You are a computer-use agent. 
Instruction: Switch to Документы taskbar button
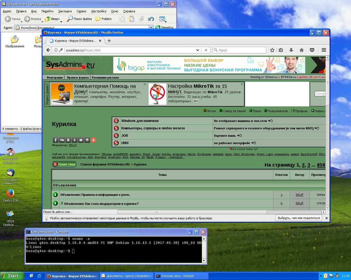126,276
